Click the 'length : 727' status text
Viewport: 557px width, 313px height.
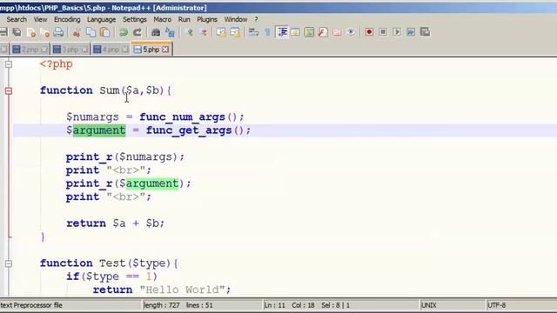coord(162,305)
